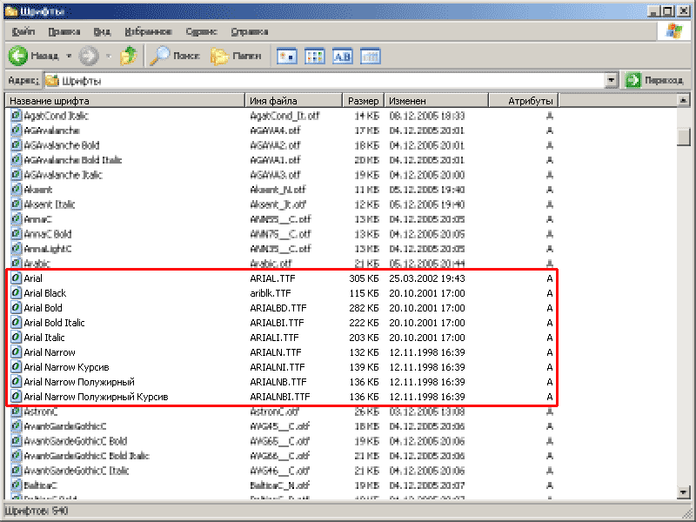696x522 pixels.
Task: Select the AGAvalanche Italic font
Action: click(63, 175)
